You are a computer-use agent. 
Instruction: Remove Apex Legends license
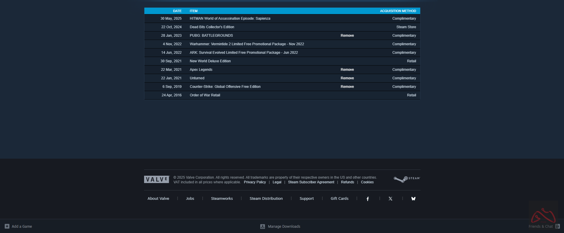click(x=347, y=70)
